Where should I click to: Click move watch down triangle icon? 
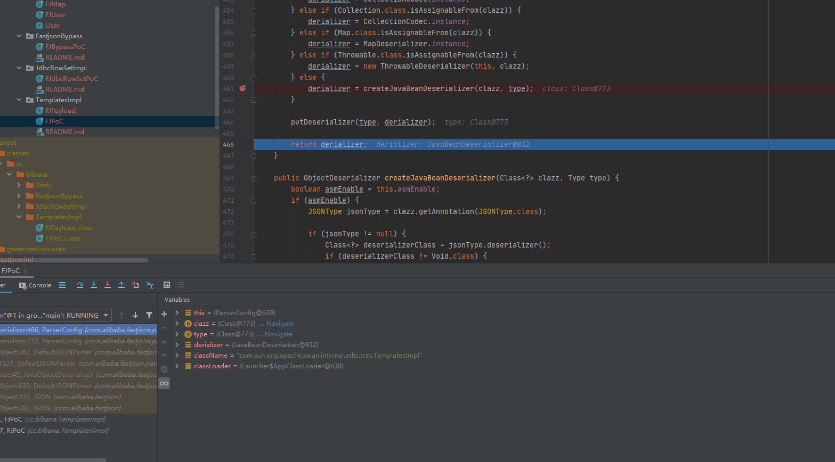coord(164,355)
